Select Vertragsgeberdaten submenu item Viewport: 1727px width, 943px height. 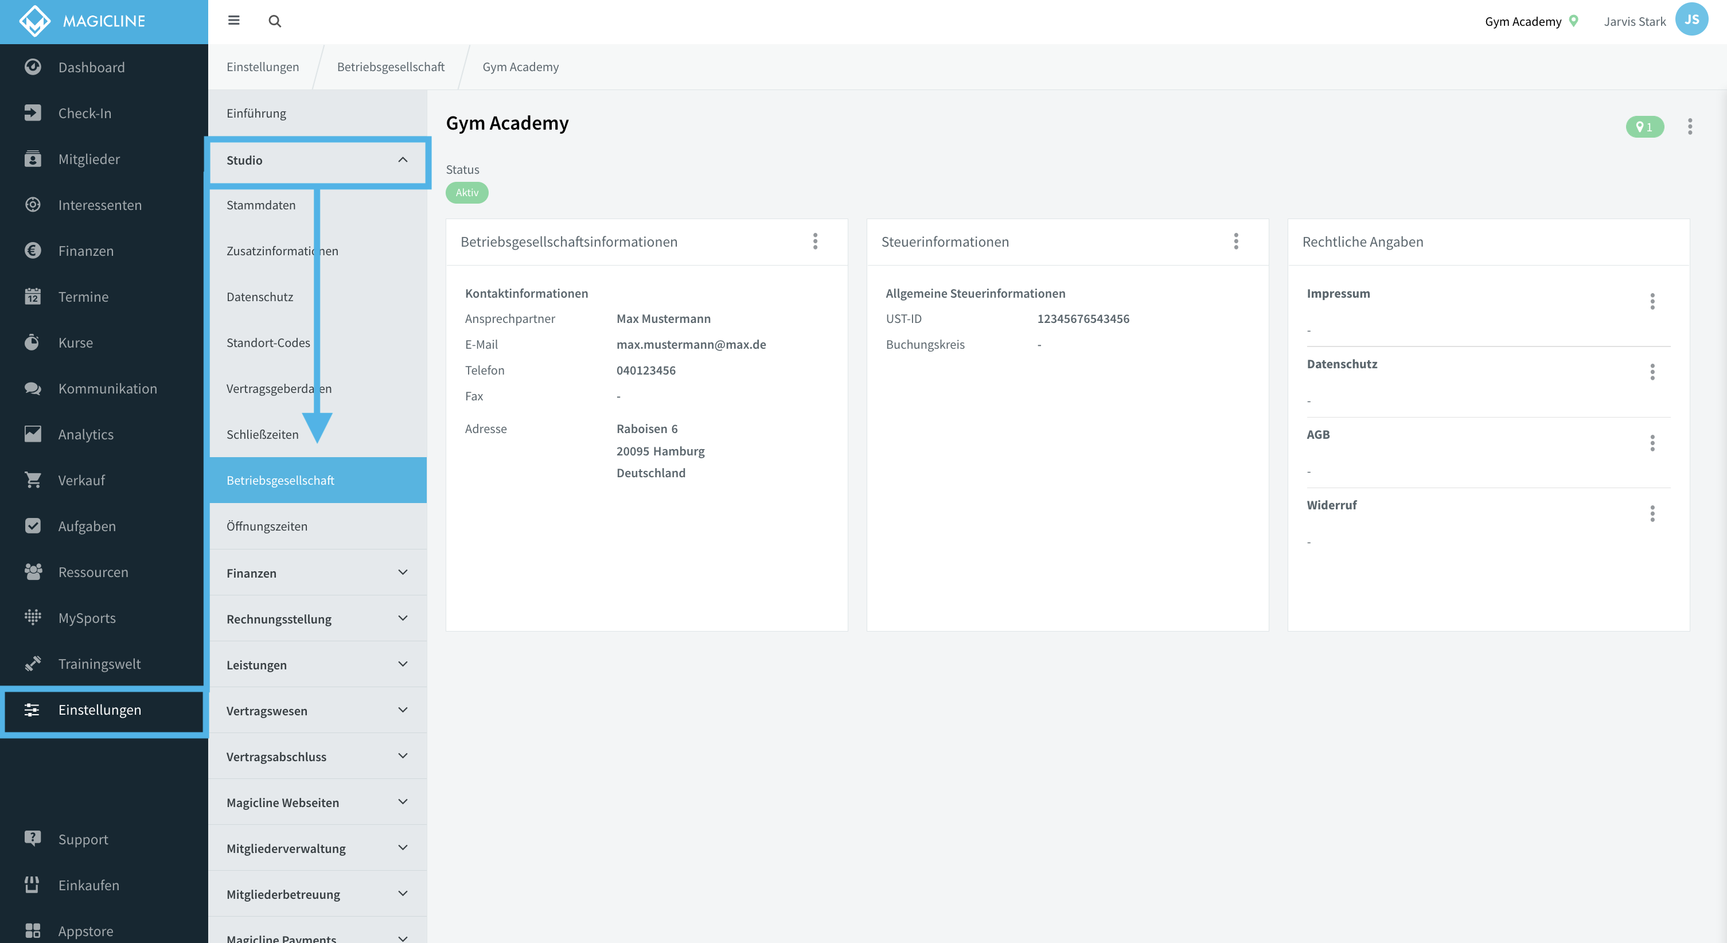318,388
